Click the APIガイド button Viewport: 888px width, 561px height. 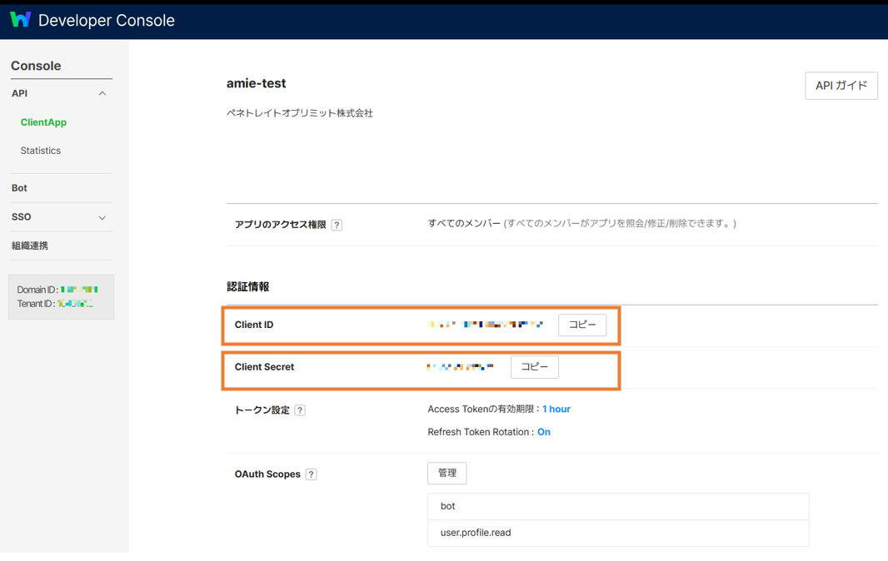pyautogui.click(x=841, y=86)
